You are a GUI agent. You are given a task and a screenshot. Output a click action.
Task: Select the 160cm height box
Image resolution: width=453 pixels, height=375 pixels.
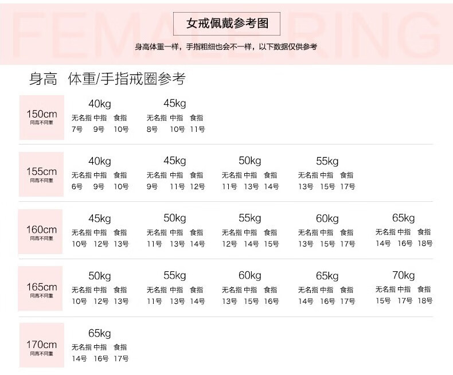(41, 232)
